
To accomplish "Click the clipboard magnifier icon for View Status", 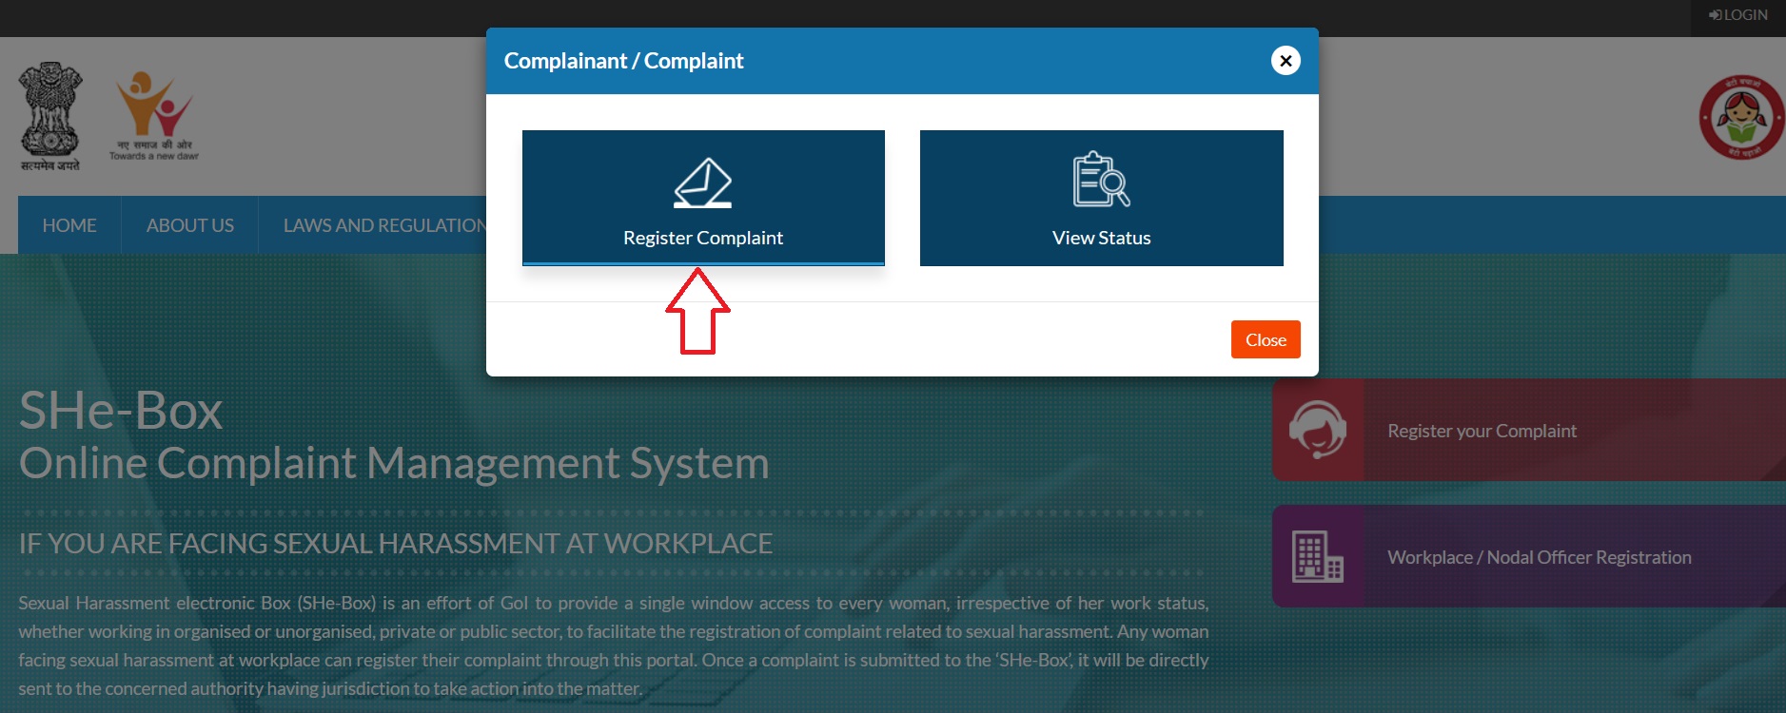I will pyautogui.click(x=1101, y=180).
